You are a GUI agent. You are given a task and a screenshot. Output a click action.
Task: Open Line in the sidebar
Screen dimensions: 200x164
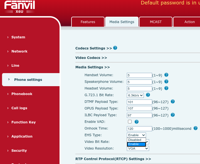click(15, 66)
